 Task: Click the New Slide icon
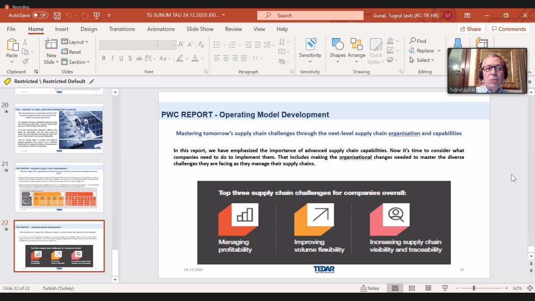pos(51,44)
